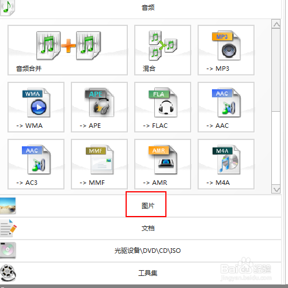Choose the -> MP3 conversion tile
The image size is (288, 288).
pyautogui.click(x=226, y=50)
